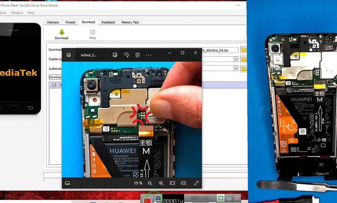Viewport: 337px width, 203px height.
Task: Click the zoom out magnifier icon
Action: click(150, 183)
